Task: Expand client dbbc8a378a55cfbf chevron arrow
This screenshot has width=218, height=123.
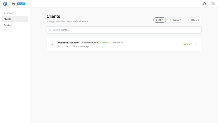Action: tap(196, 44)
